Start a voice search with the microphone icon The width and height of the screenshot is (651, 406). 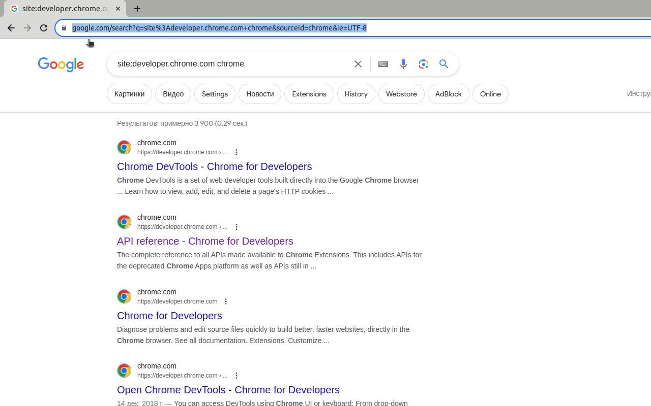click(403, 63)
